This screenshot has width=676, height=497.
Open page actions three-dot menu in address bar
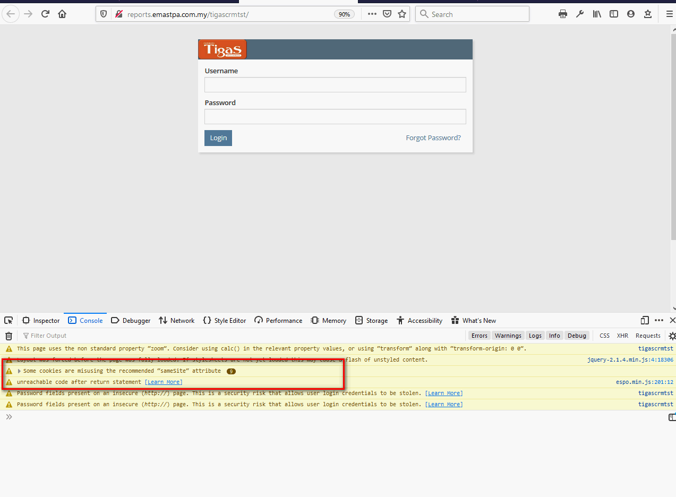[372, 14]
